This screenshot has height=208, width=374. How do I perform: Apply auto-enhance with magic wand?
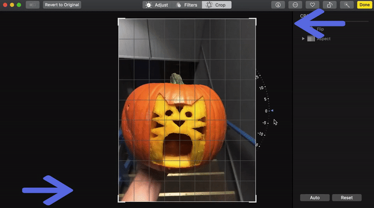click(346, 5)
